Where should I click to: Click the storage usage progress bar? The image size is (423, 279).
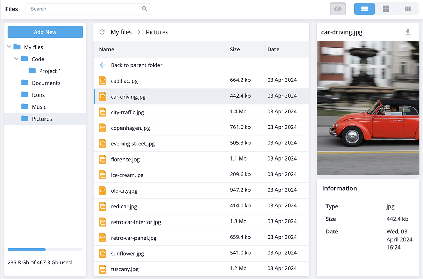pos(45,250)
